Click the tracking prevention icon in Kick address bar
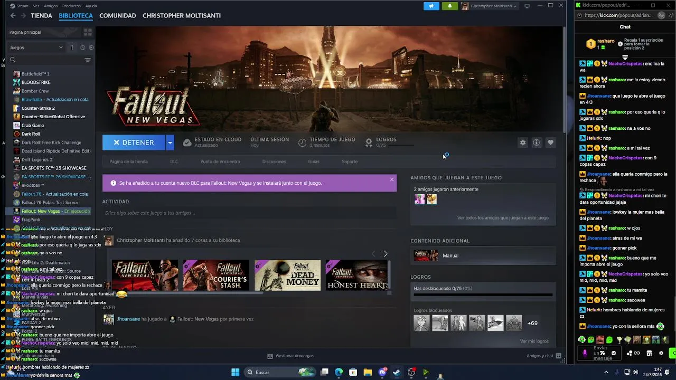Viewport: 676px width, 380px height. click(662, 15)
